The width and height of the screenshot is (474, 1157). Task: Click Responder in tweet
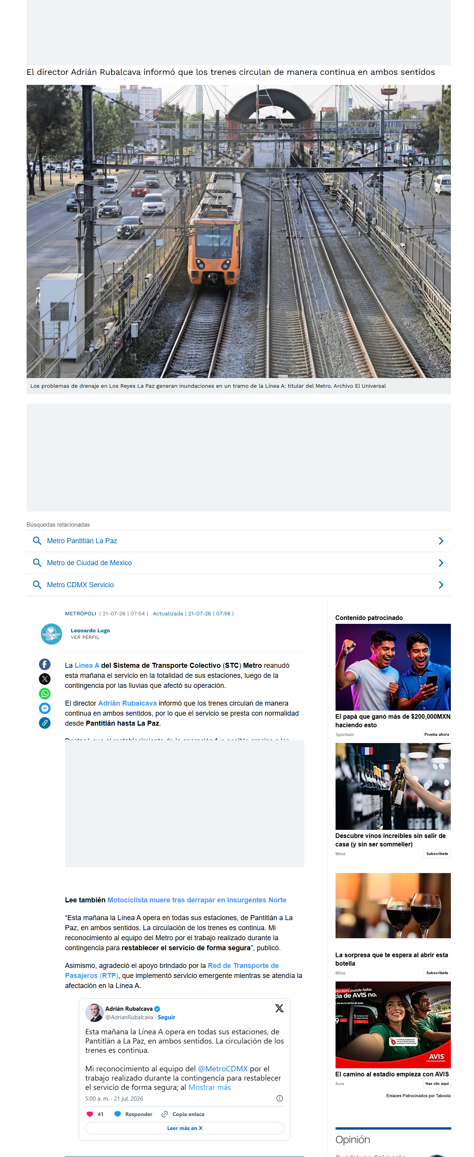139,1114
